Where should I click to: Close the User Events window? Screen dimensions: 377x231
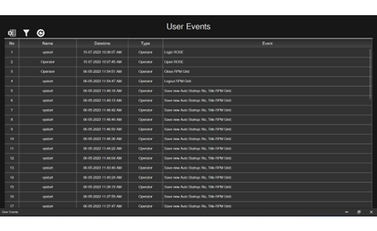372,212
